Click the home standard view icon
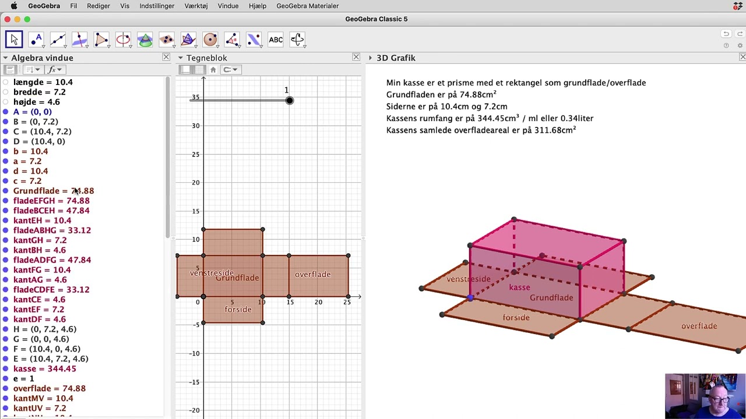 (x=213, y=70)
